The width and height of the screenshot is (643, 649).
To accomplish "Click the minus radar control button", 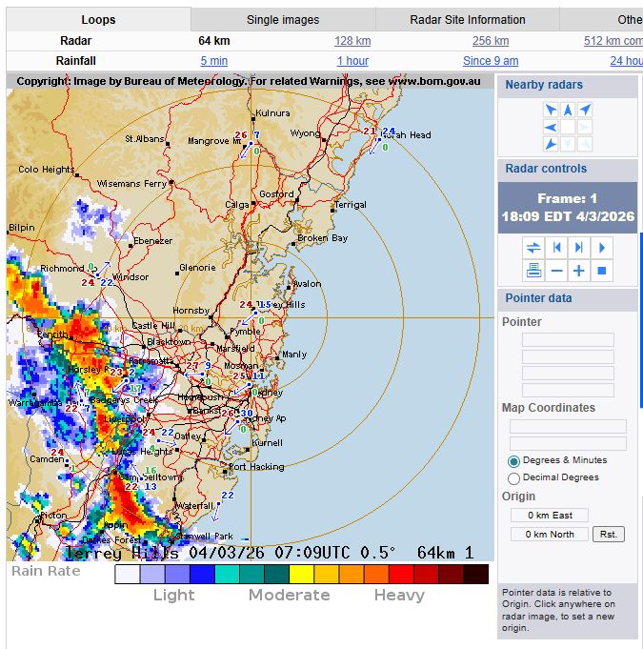I will [x=556, y=271].
